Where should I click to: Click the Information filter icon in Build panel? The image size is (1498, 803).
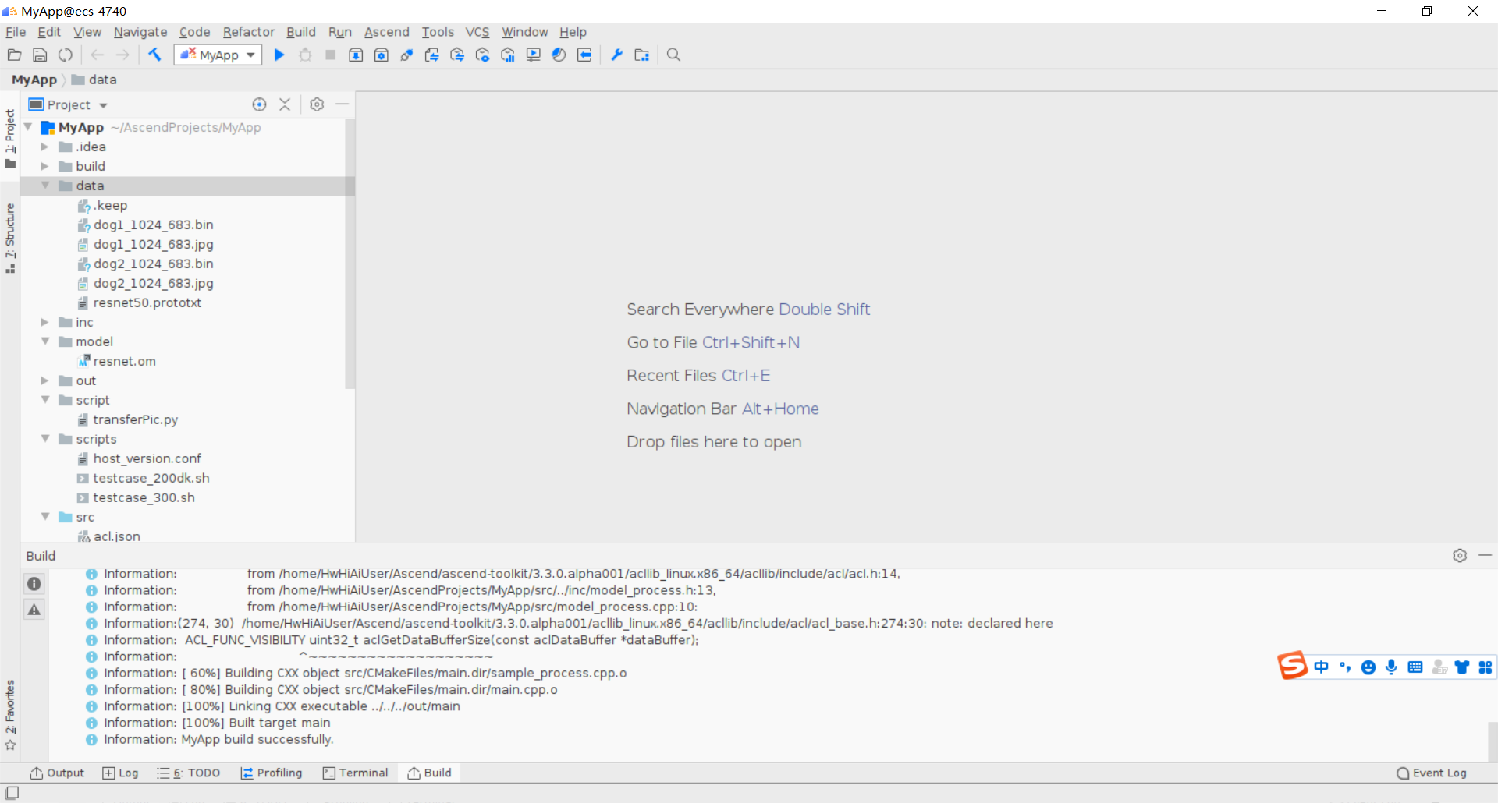pos(34,584)
